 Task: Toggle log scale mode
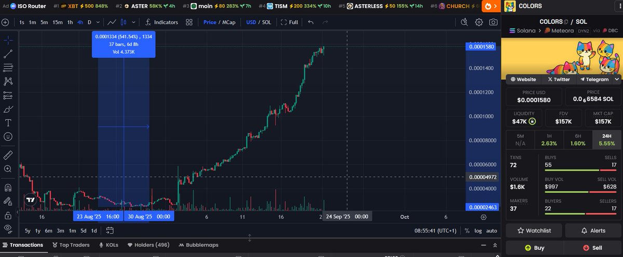478,231
